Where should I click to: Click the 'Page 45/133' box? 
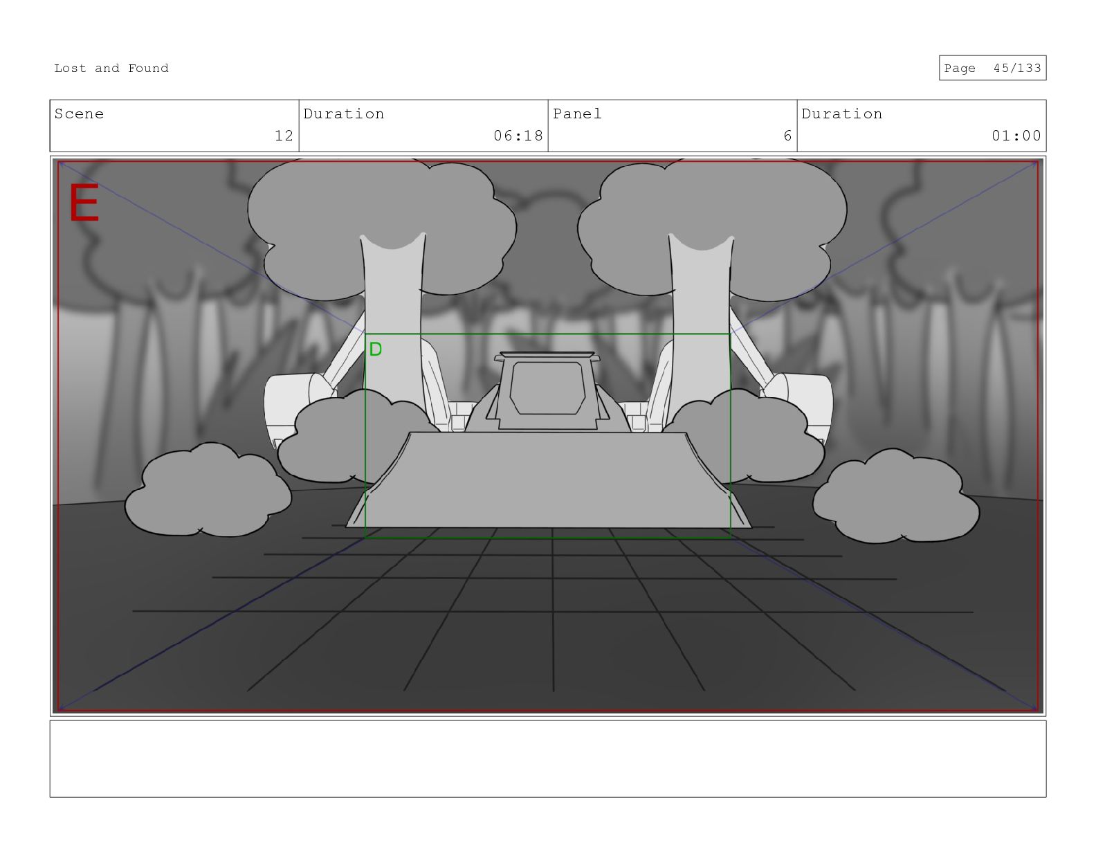click(x=992, y=68)
